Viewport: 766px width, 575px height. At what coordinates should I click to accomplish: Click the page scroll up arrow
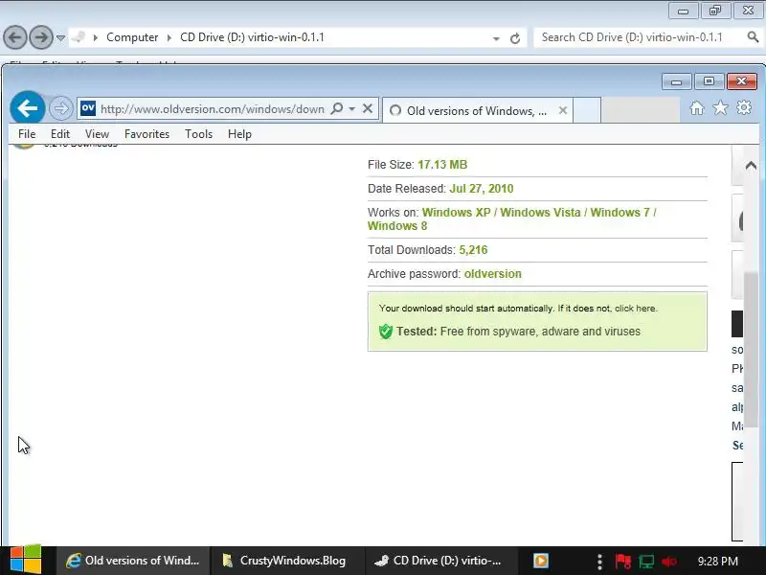tap(751, 166)
